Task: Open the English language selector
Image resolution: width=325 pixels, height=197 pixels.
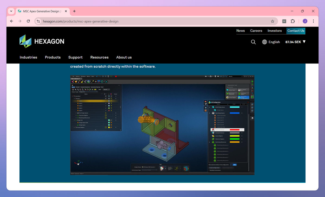Action: pos(271,42)
